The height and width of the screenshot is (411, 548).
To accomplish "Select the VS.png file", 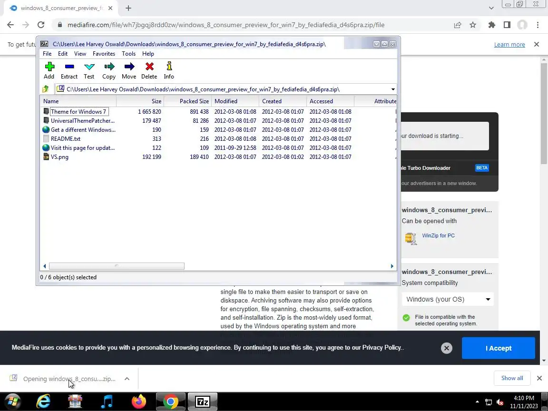I will [56, 157].
